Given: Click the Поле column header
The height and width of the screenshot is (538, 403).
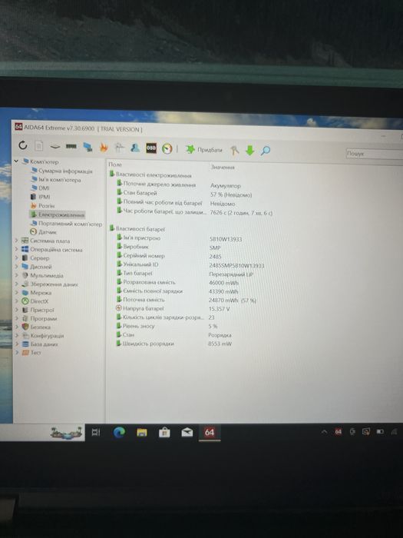Looking at the screenshot, I should [115, 164].
